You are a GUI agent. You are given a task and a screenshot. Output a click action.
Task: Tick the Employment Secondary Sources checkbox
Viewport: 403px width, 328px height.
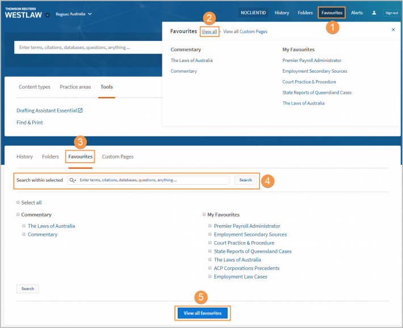click(210, 234)
